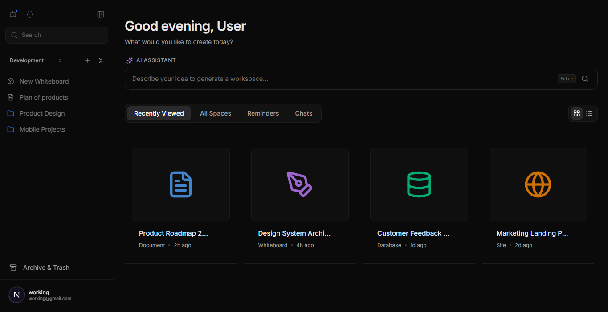The height and width of the screenshot is (312, 608).
Task: Open the Plan of products document icon
Action: click(10, 97)
